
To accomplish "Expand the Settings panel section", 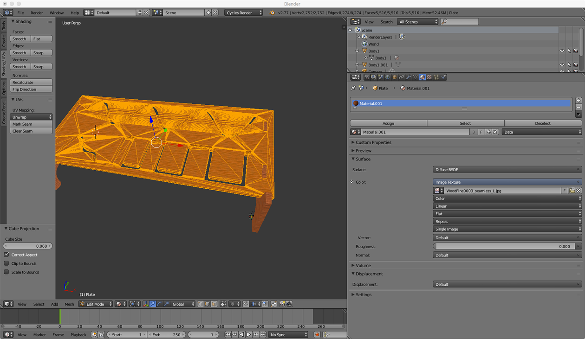I will pyautogui.click(x=364, y=294).
